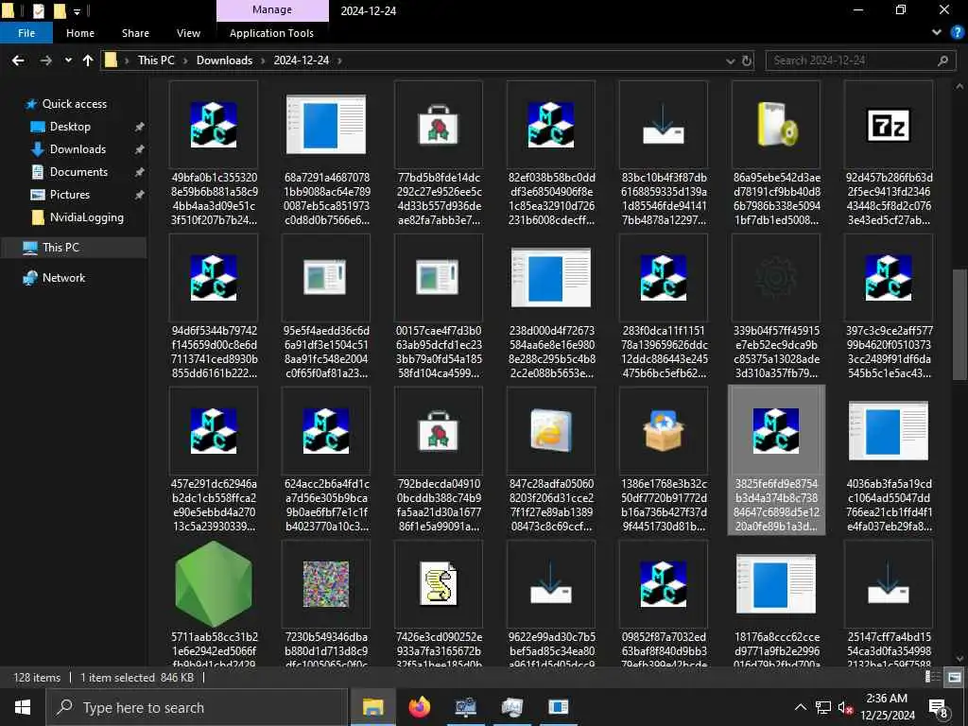Refresh the 2024-12-24 folder
This screenshot has width=968, height=726.
click(x=747, y=60)
